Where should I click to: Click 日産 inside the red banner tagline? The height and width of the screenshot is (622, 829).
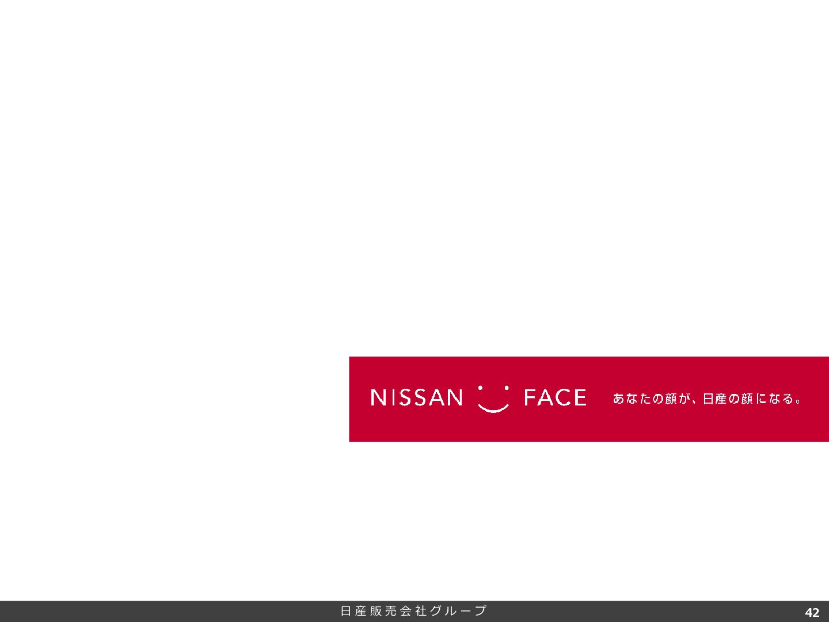[714, 399]
